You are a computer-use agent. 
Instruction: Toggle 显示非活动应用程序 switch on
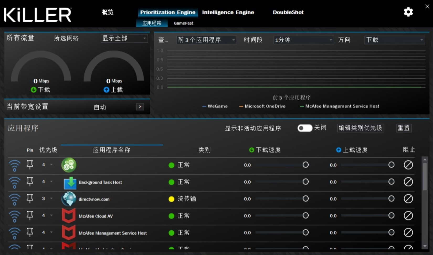coord(304,128)
